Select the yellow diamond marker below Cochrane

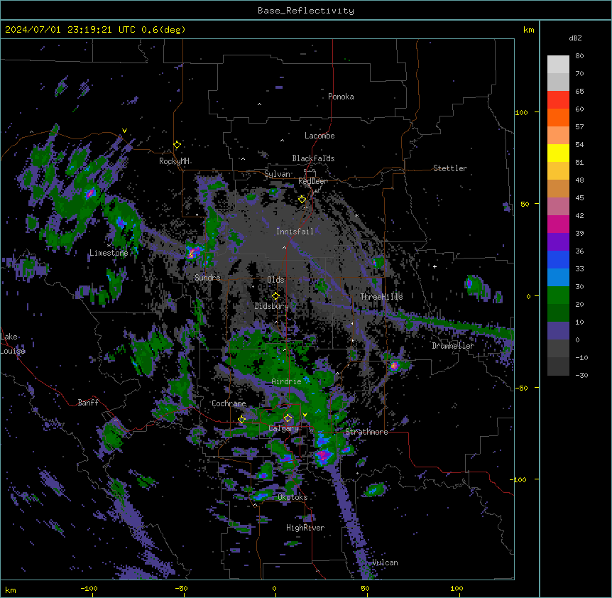[241, 420]
